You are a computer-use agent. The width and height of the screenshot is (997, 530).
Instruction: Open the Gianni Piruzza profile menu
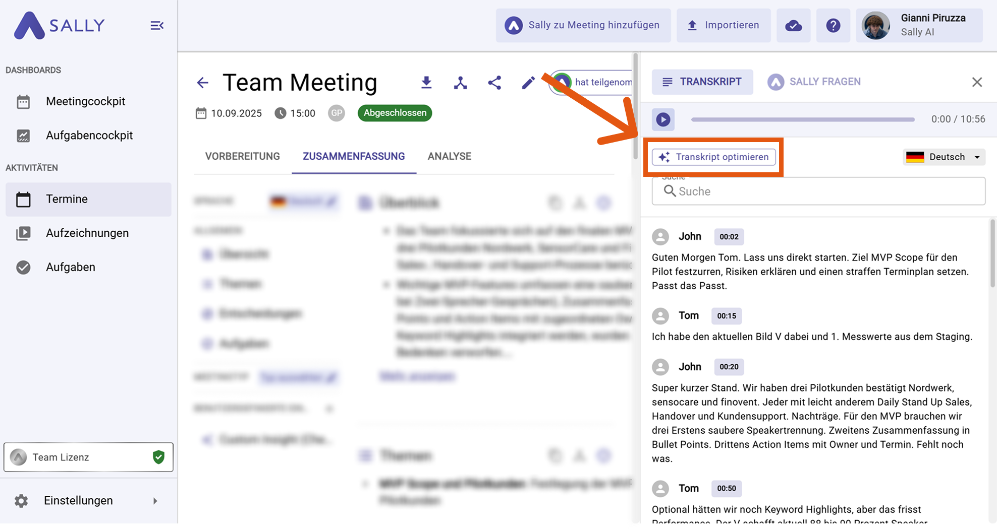tap(919, 25)
